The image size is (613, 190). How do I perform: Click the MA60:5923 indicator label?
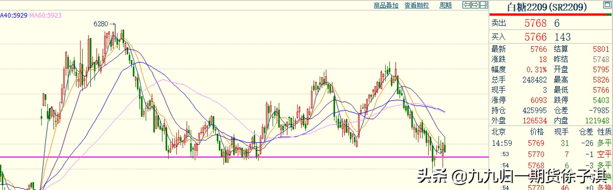click(x=46, y=15)
